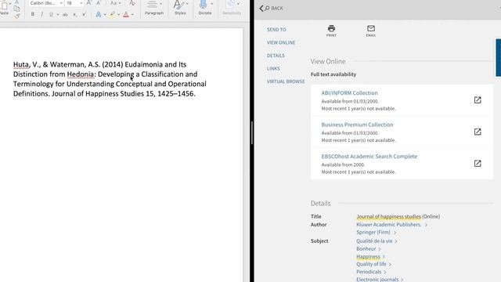Toggle Subscript formatting
The height and width of the screenshot is (282, 501).
click(75, 14)
